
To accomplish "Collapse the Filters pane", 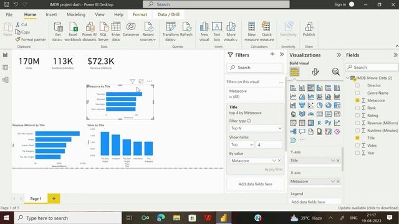I will pos(282,54).
